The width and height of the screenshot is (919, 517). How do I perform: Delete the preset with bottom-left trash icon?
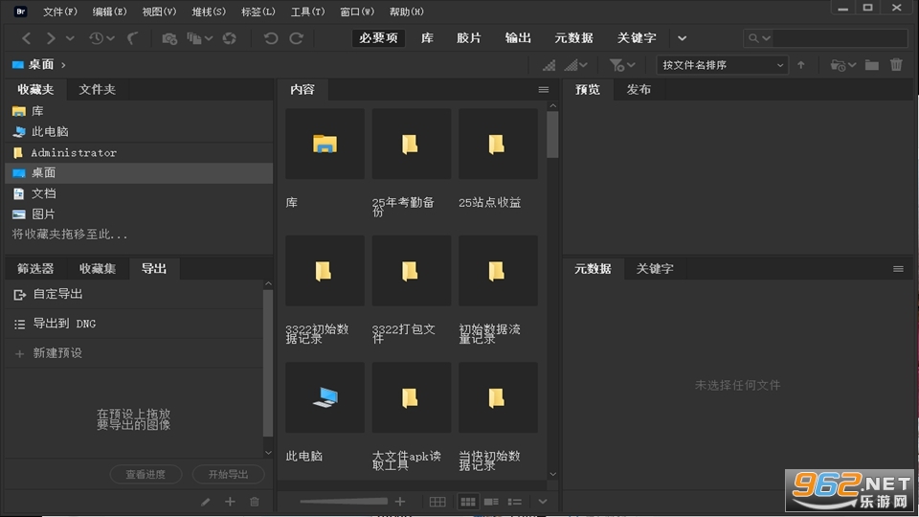(255, 502)
